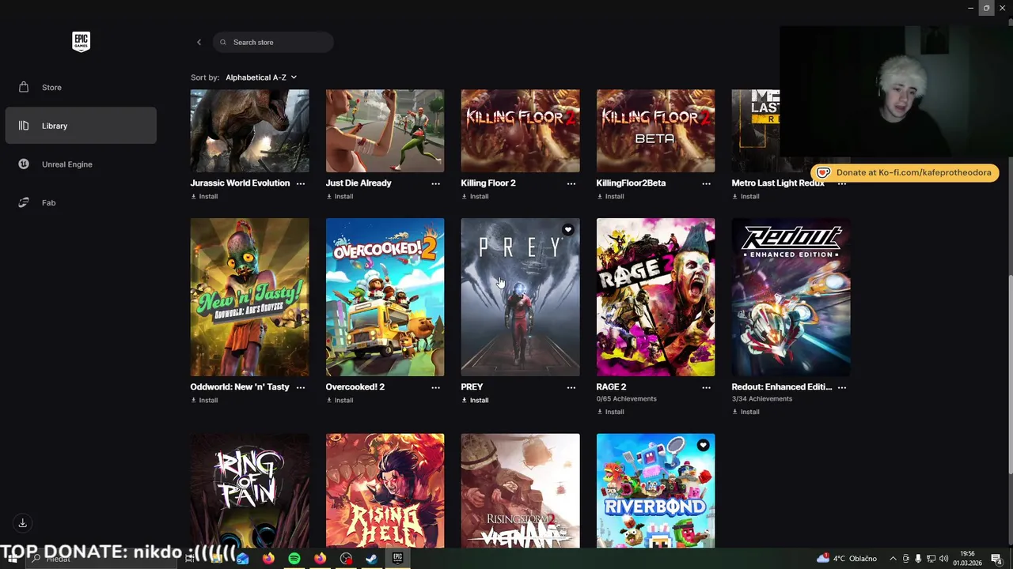
Task: Click the volume speaker tray icon
Action: pyautogui.click(x=944, y=559)
